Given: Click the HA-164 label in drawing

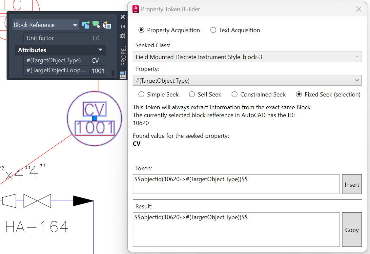Looking at the screenshot, I should [37, 227].
